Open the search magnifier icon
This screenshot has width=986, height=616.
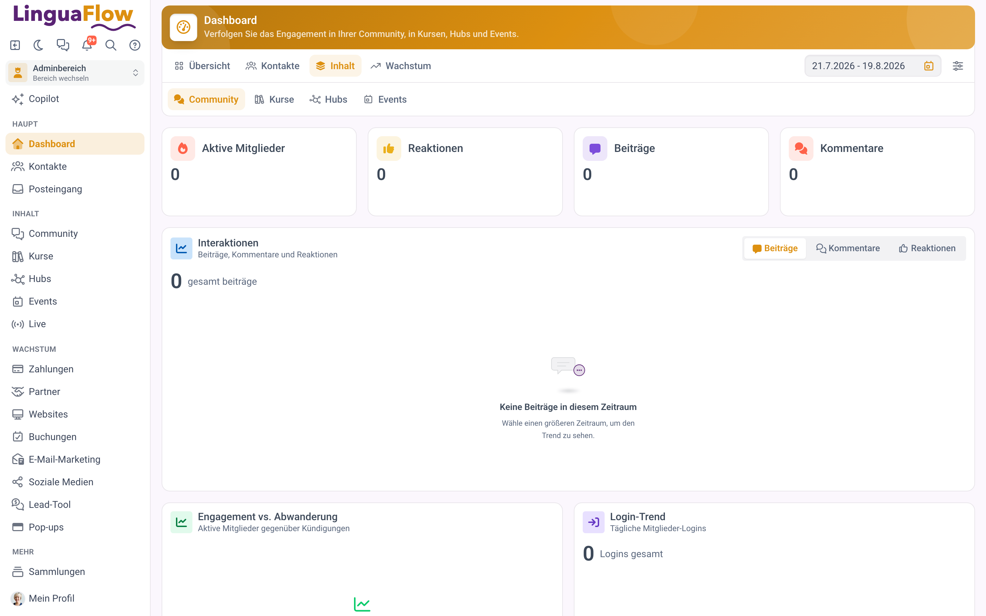coord(111,45)
